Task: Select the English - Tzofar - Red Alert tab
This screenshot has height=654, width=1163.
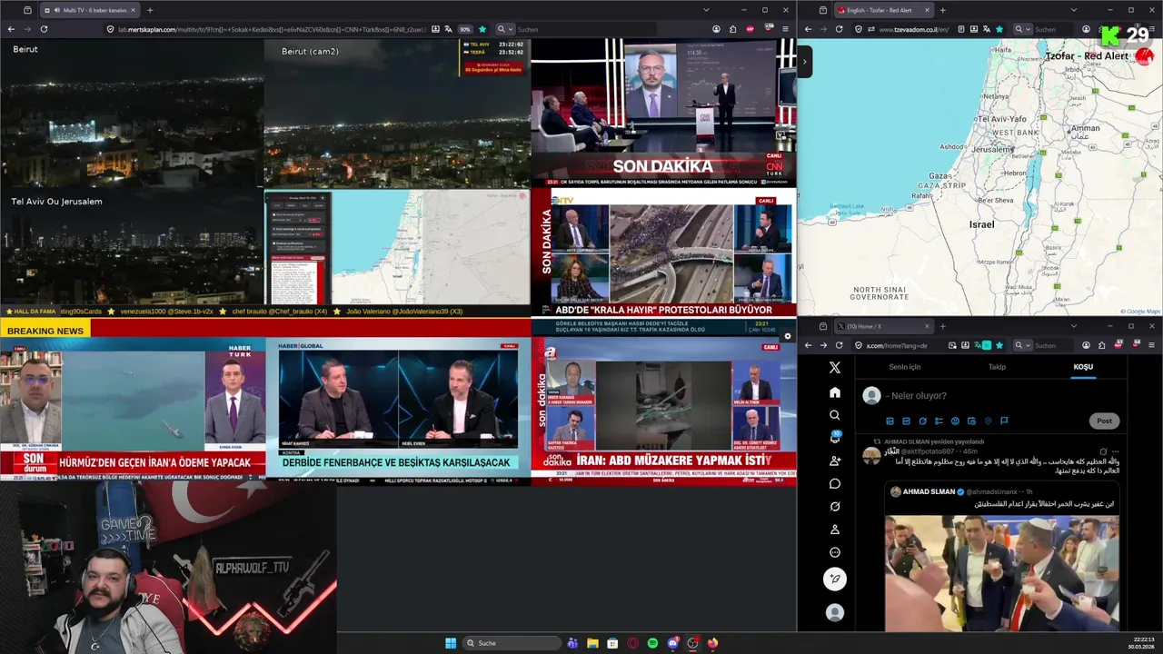Action: (x=884, y=10)
